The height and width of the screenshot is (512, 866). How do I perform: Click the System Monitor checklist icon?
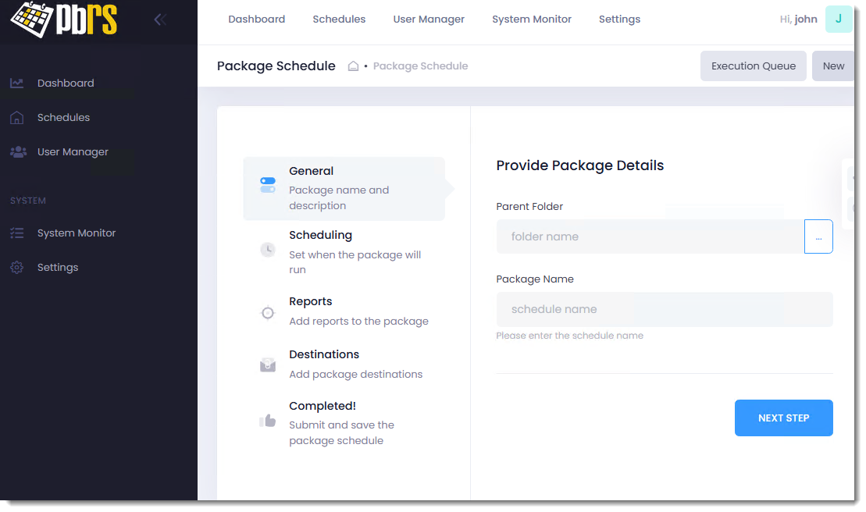tap(17, 233)
